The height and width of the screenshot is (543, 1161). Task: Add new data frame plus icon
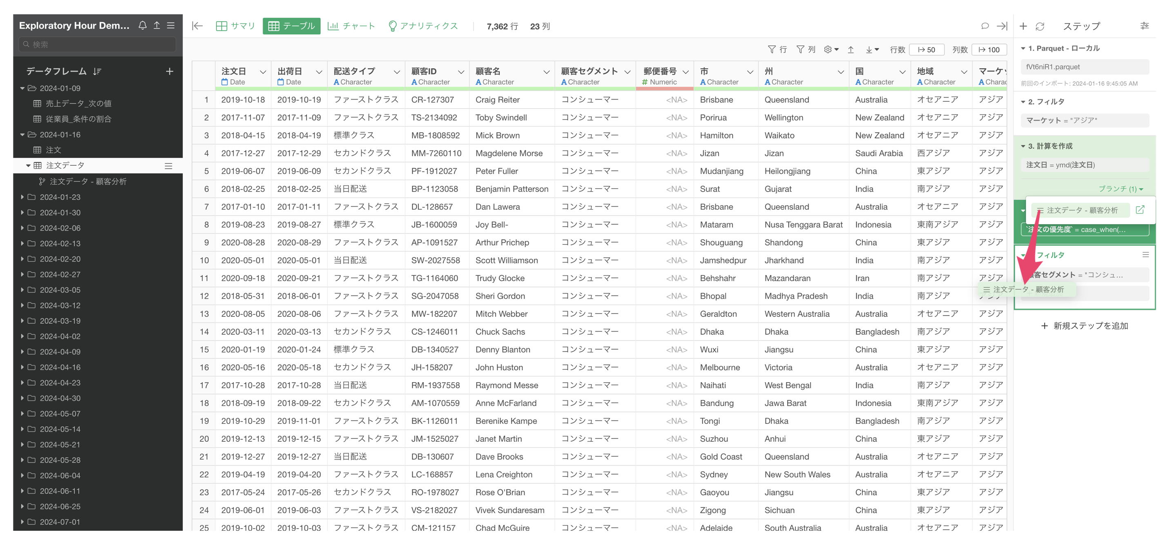170,71
